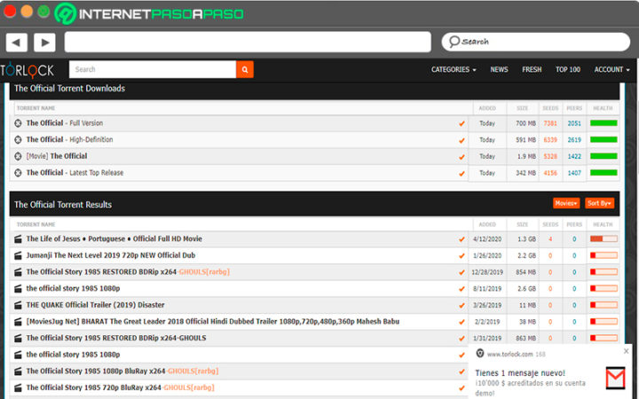Click icon beside The Official Full Version
This screenshot has height=399, width=639.
[x=18, y=123]
